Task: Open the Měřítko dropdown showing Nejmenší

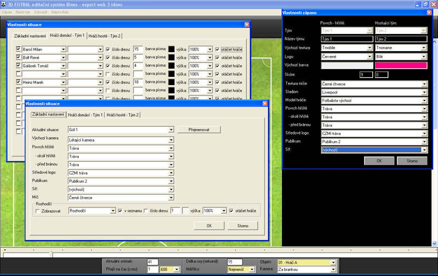Action: pyautogui.click(x=251, y=270)
